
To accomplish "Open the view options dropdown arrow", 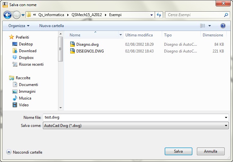I will pyautogui.click(x=210, y=26).
